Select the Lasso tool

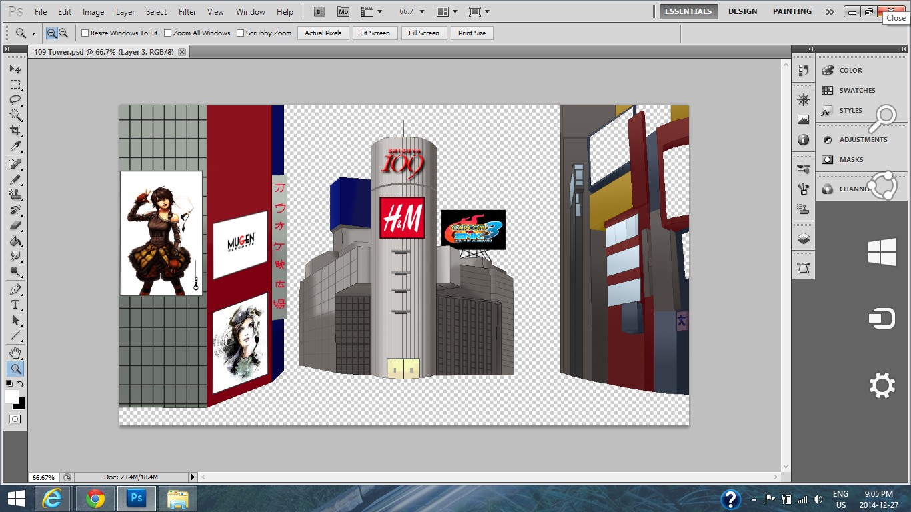15,100
